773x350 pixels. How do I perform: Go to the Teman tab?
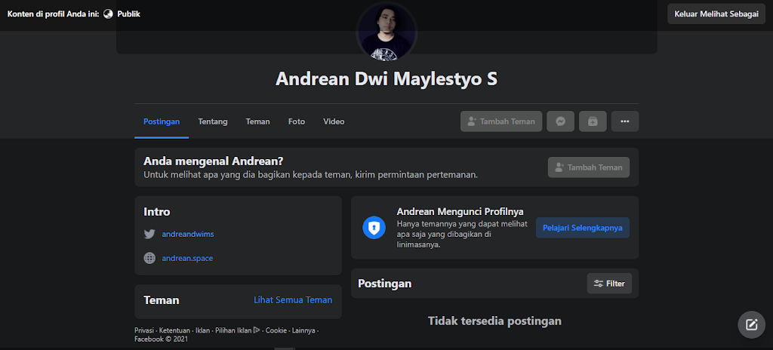(258, 121)
